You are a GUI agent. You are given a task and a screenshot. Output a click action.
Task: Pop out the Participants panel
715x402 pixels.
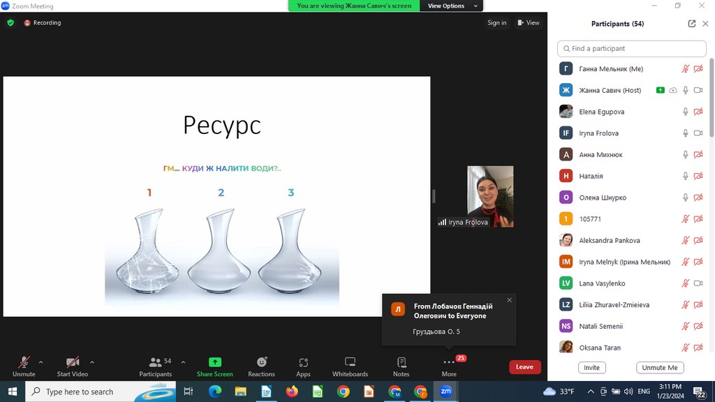[691, 24]
